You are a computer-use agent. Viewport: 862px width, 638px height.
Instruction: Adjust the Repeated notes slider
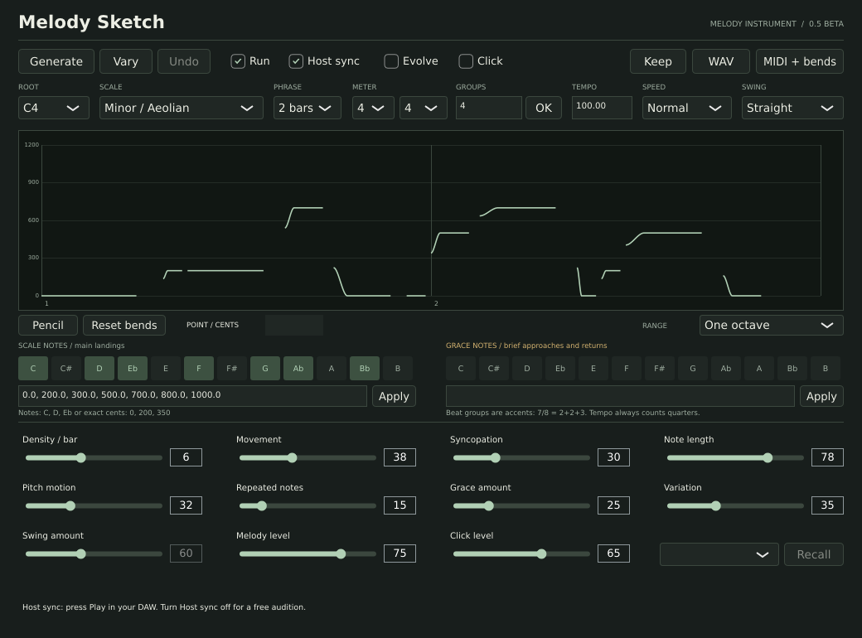pos(308,505)
